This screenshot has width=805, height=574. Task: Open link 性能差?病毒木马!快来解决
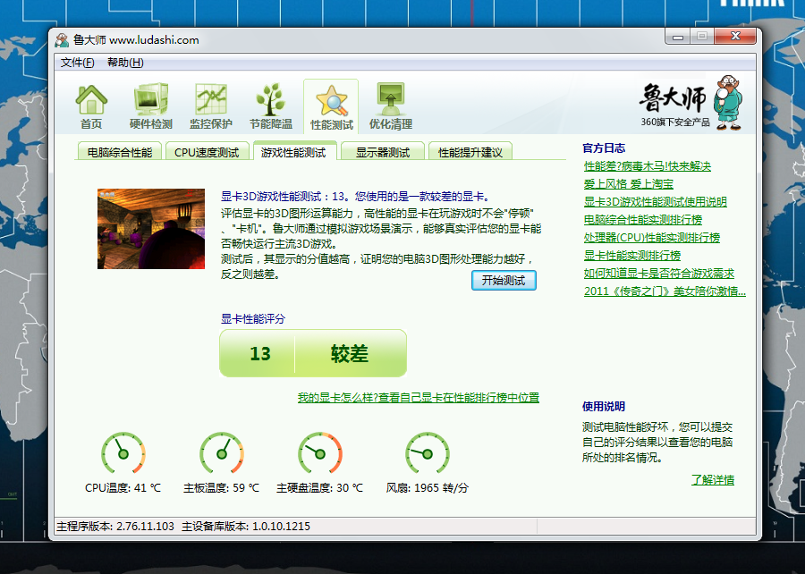point(647,166)
